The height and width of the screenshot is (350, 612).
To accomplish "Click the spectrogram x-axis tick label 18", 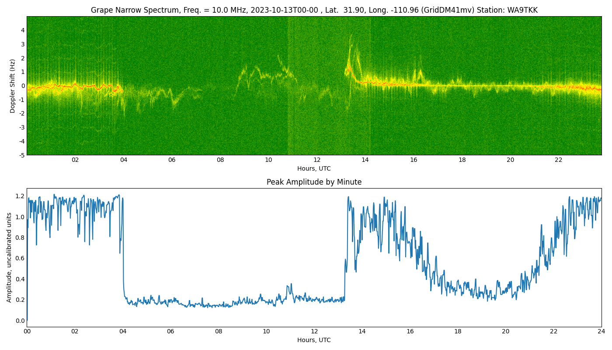I will (x=462, y=160).
